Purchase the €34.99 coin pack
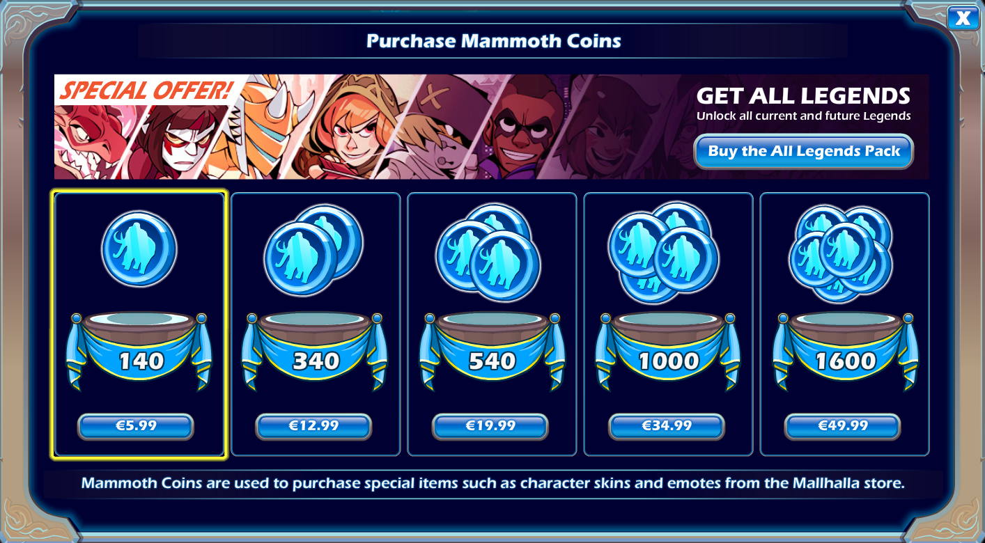This screenshot has height=543, width=985. coord(667,426)
